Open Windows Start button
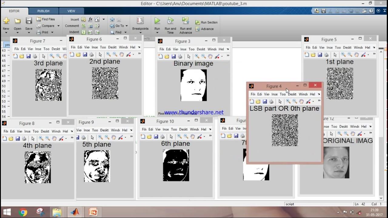388x218 pixels. tap(7, 212)
